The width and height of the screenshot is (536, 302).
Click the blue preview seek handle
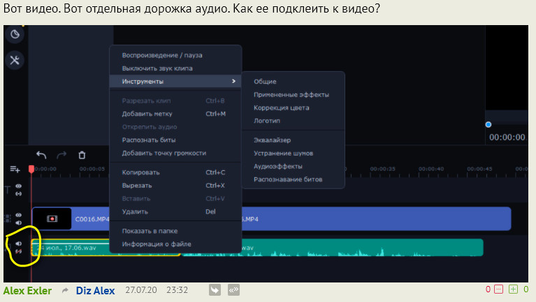click(x=488, y=125)
